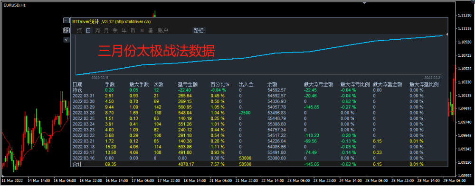This screenshot has width=475, height=186.
Task: Click the 合计 total row label
Action: [x=77, y=164]
